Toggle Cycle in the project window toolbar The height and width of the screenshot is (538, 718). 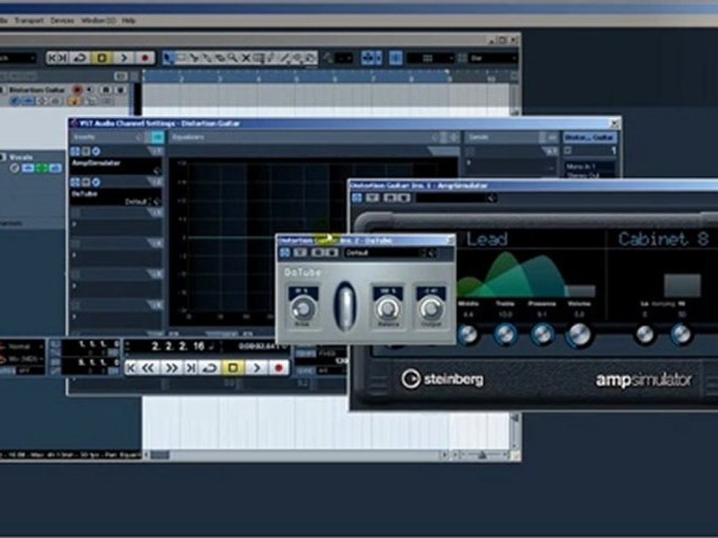[x=80, y=58]
